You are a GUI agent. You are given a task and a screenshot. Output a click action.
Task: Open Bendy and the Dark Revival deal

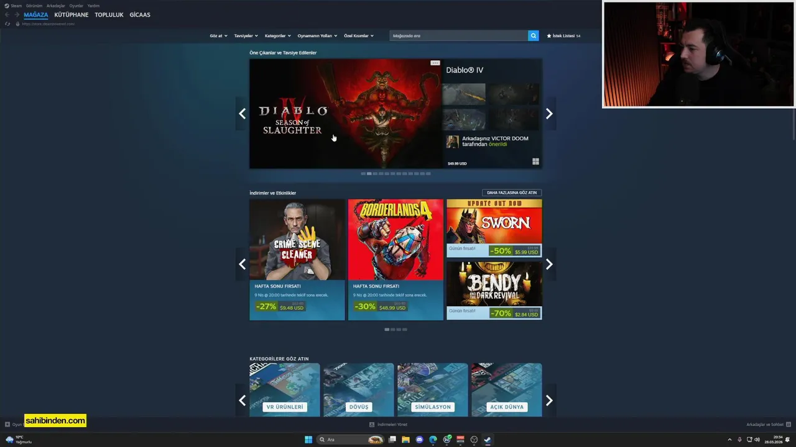(494, 291)
